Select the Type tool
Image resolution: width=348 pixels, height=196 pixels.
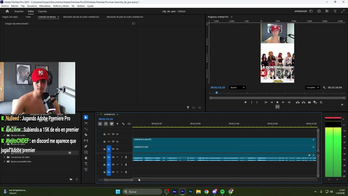(x=86, y=164)
